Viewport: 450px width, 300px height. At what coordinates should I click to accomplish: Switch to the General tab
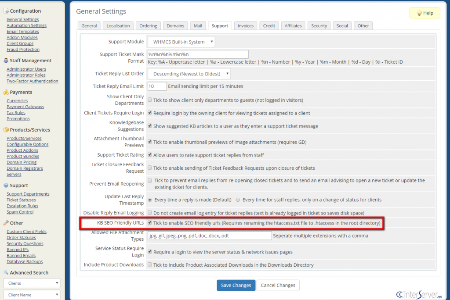89,26
